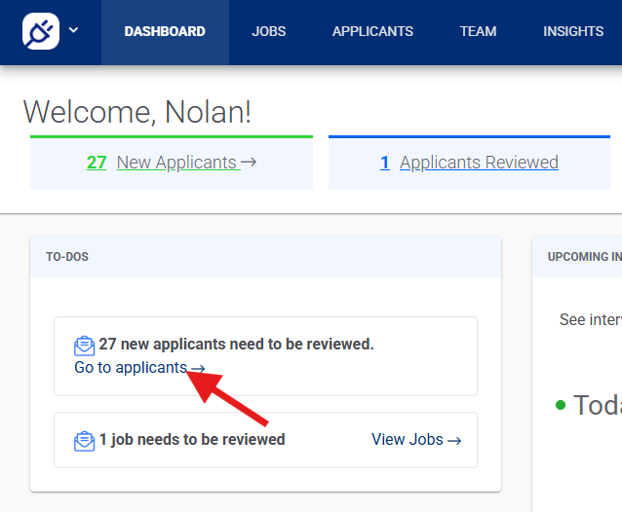
Task: Switch to the Jobs tab
Action: point(269,31)
